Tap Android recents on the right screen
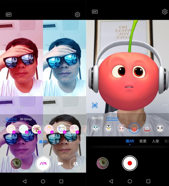 click(148, 181)
